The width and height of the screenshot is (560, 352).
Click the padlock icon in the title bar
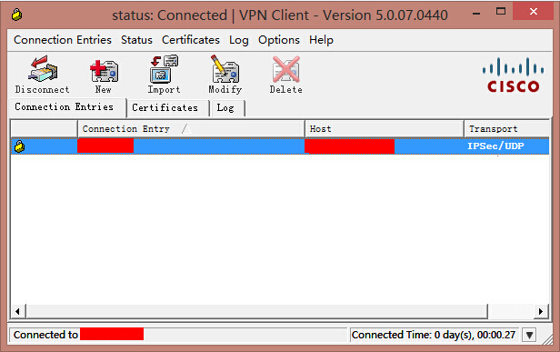coord(16,15)
